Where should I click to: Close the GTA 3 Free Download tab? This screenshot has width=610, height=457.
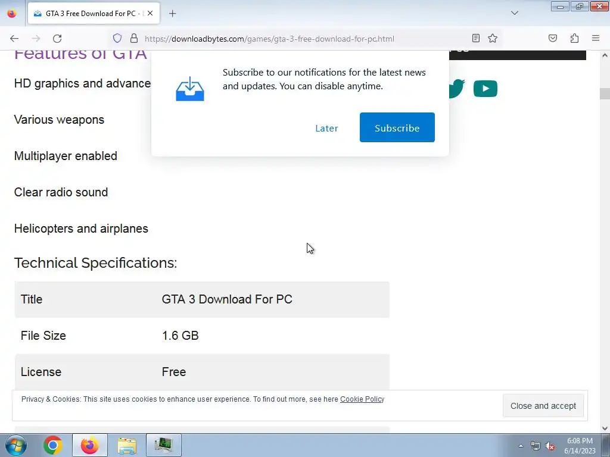coord(150,13)
